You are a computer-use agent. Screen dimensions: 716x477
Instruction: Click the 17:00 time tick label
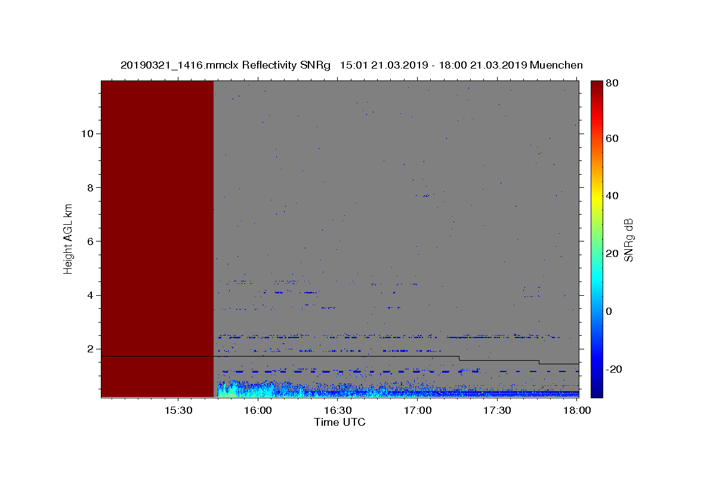pyautogui.click(x=418, y=410)
